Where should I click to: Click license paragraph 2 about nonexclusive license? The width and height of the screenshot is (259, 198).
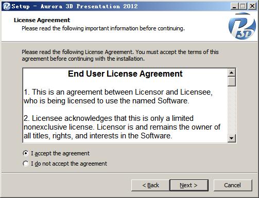click(122, 127)
